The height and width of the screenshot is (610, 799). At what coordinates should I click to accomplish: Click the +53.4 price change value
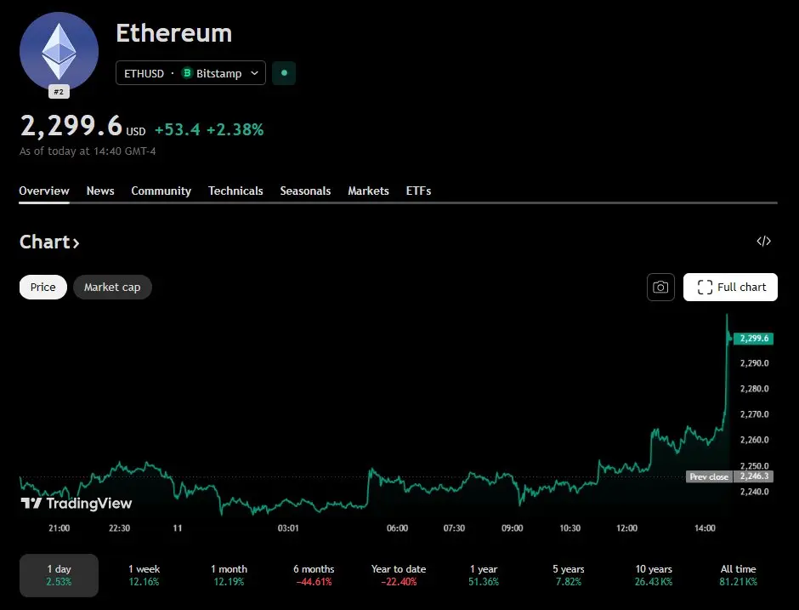[178, 129]
